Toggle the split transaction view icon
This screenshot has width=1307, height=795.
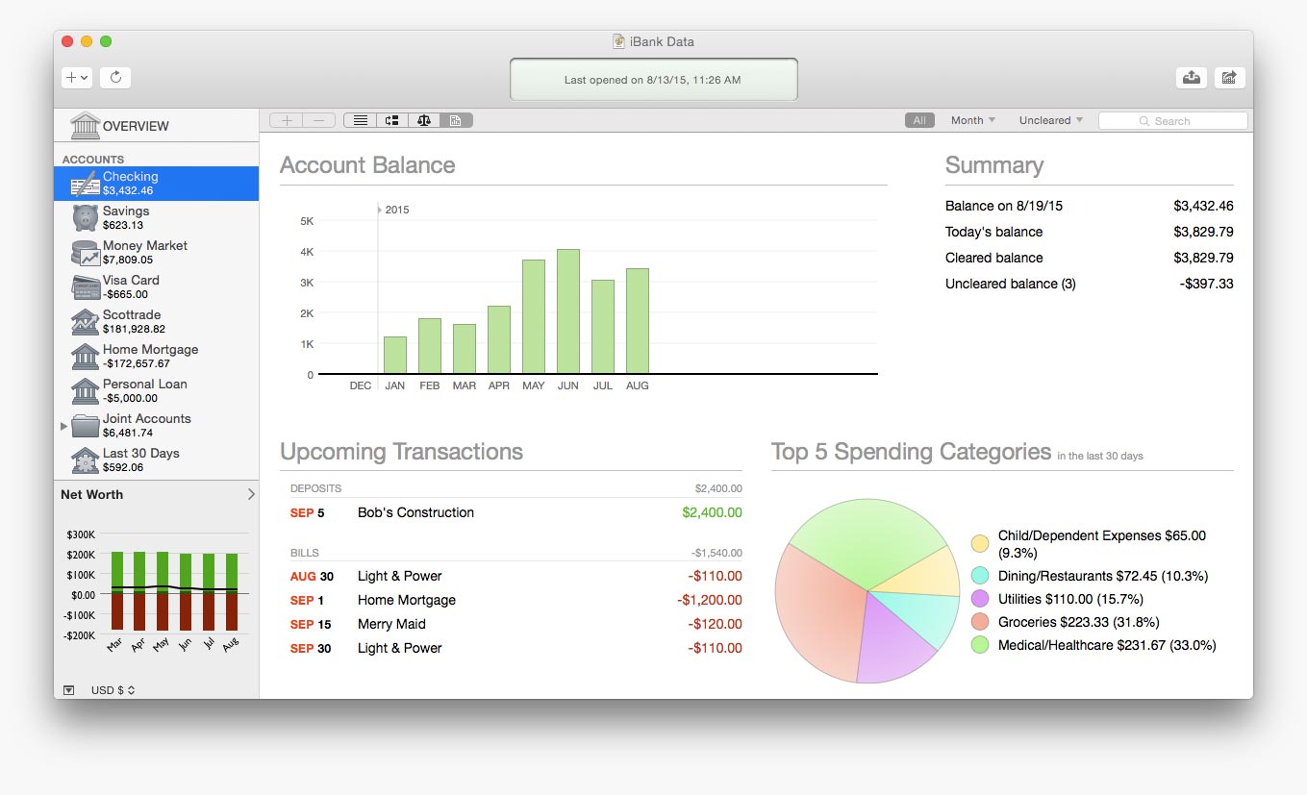(x=391, y=120)
